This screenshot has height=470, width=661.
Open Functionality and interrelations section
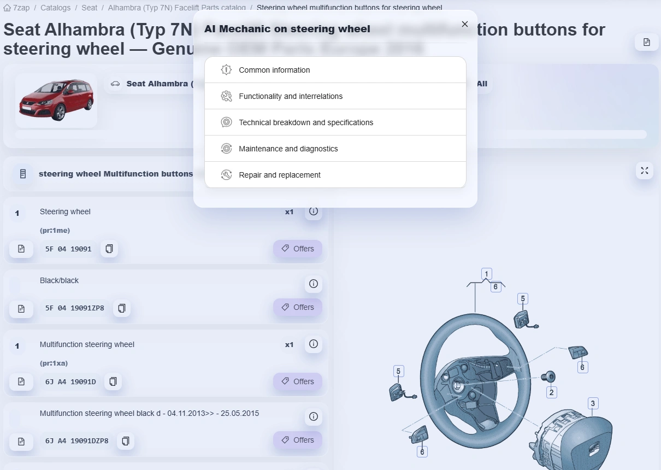[x=335, y=96]
